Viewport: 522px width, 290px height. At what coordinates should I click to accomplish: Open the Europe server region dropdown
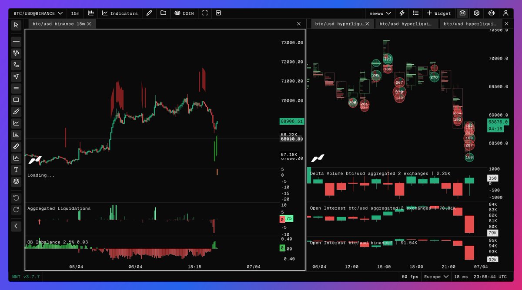435,277
